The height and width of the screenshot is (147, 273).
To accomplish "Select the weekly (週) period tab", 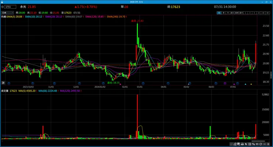I will pos(224,13).
